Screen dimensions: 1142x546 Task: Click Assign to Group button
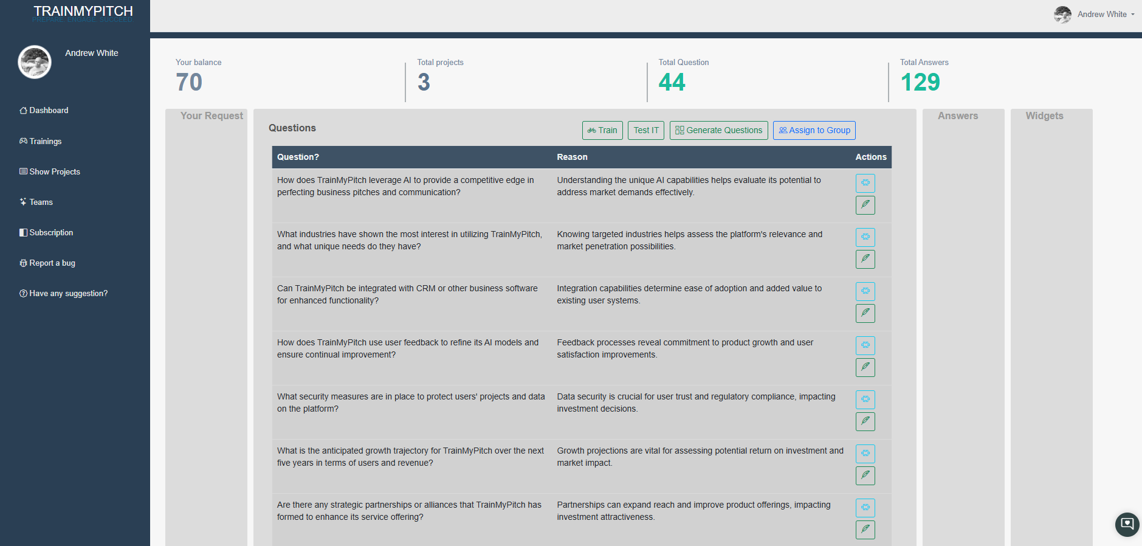tap(814, 130)
